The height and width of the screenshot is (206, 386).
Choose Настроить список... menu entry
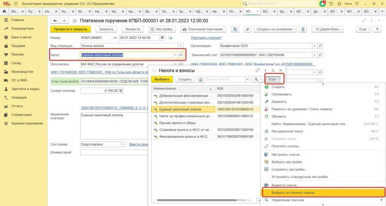click(x=323, y=154)
